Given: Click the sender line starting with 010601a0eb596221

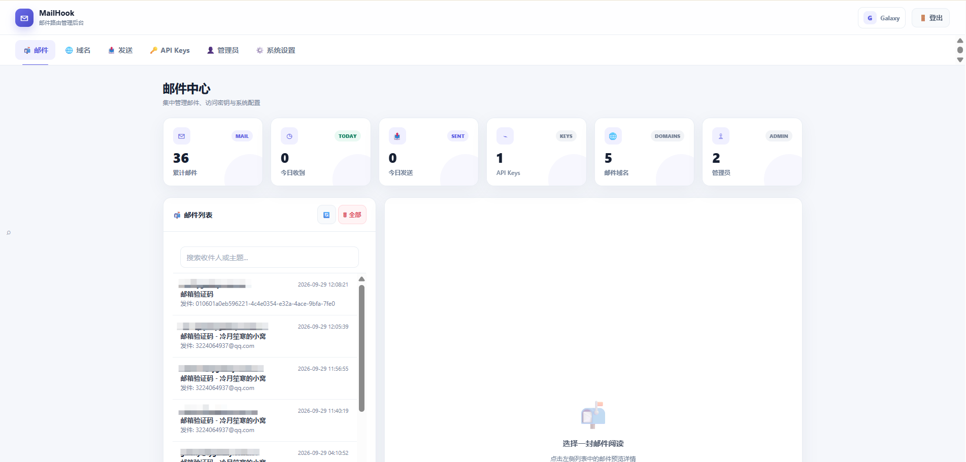Looking at the screenshot, I should (258, 304).
